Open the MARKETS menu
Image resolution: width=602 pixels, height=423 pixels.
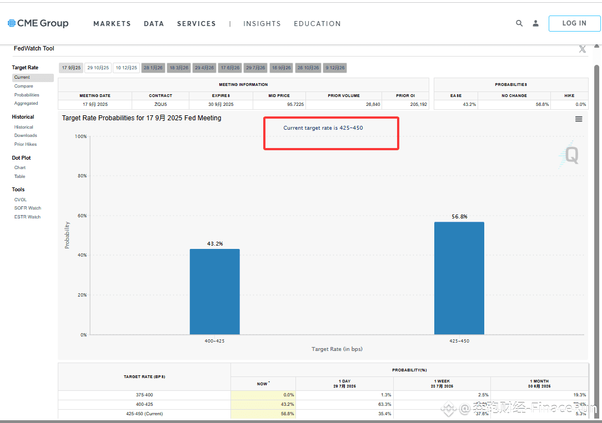[112, 24]
